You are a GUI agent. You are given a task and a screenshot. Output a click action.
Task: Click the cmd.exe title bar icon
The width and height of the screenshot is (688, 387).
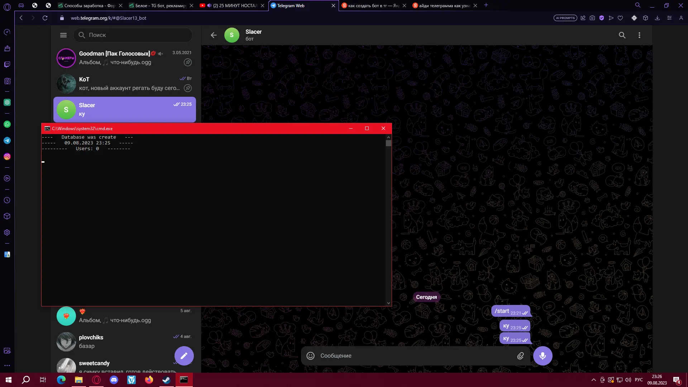[x=47, y=129]
